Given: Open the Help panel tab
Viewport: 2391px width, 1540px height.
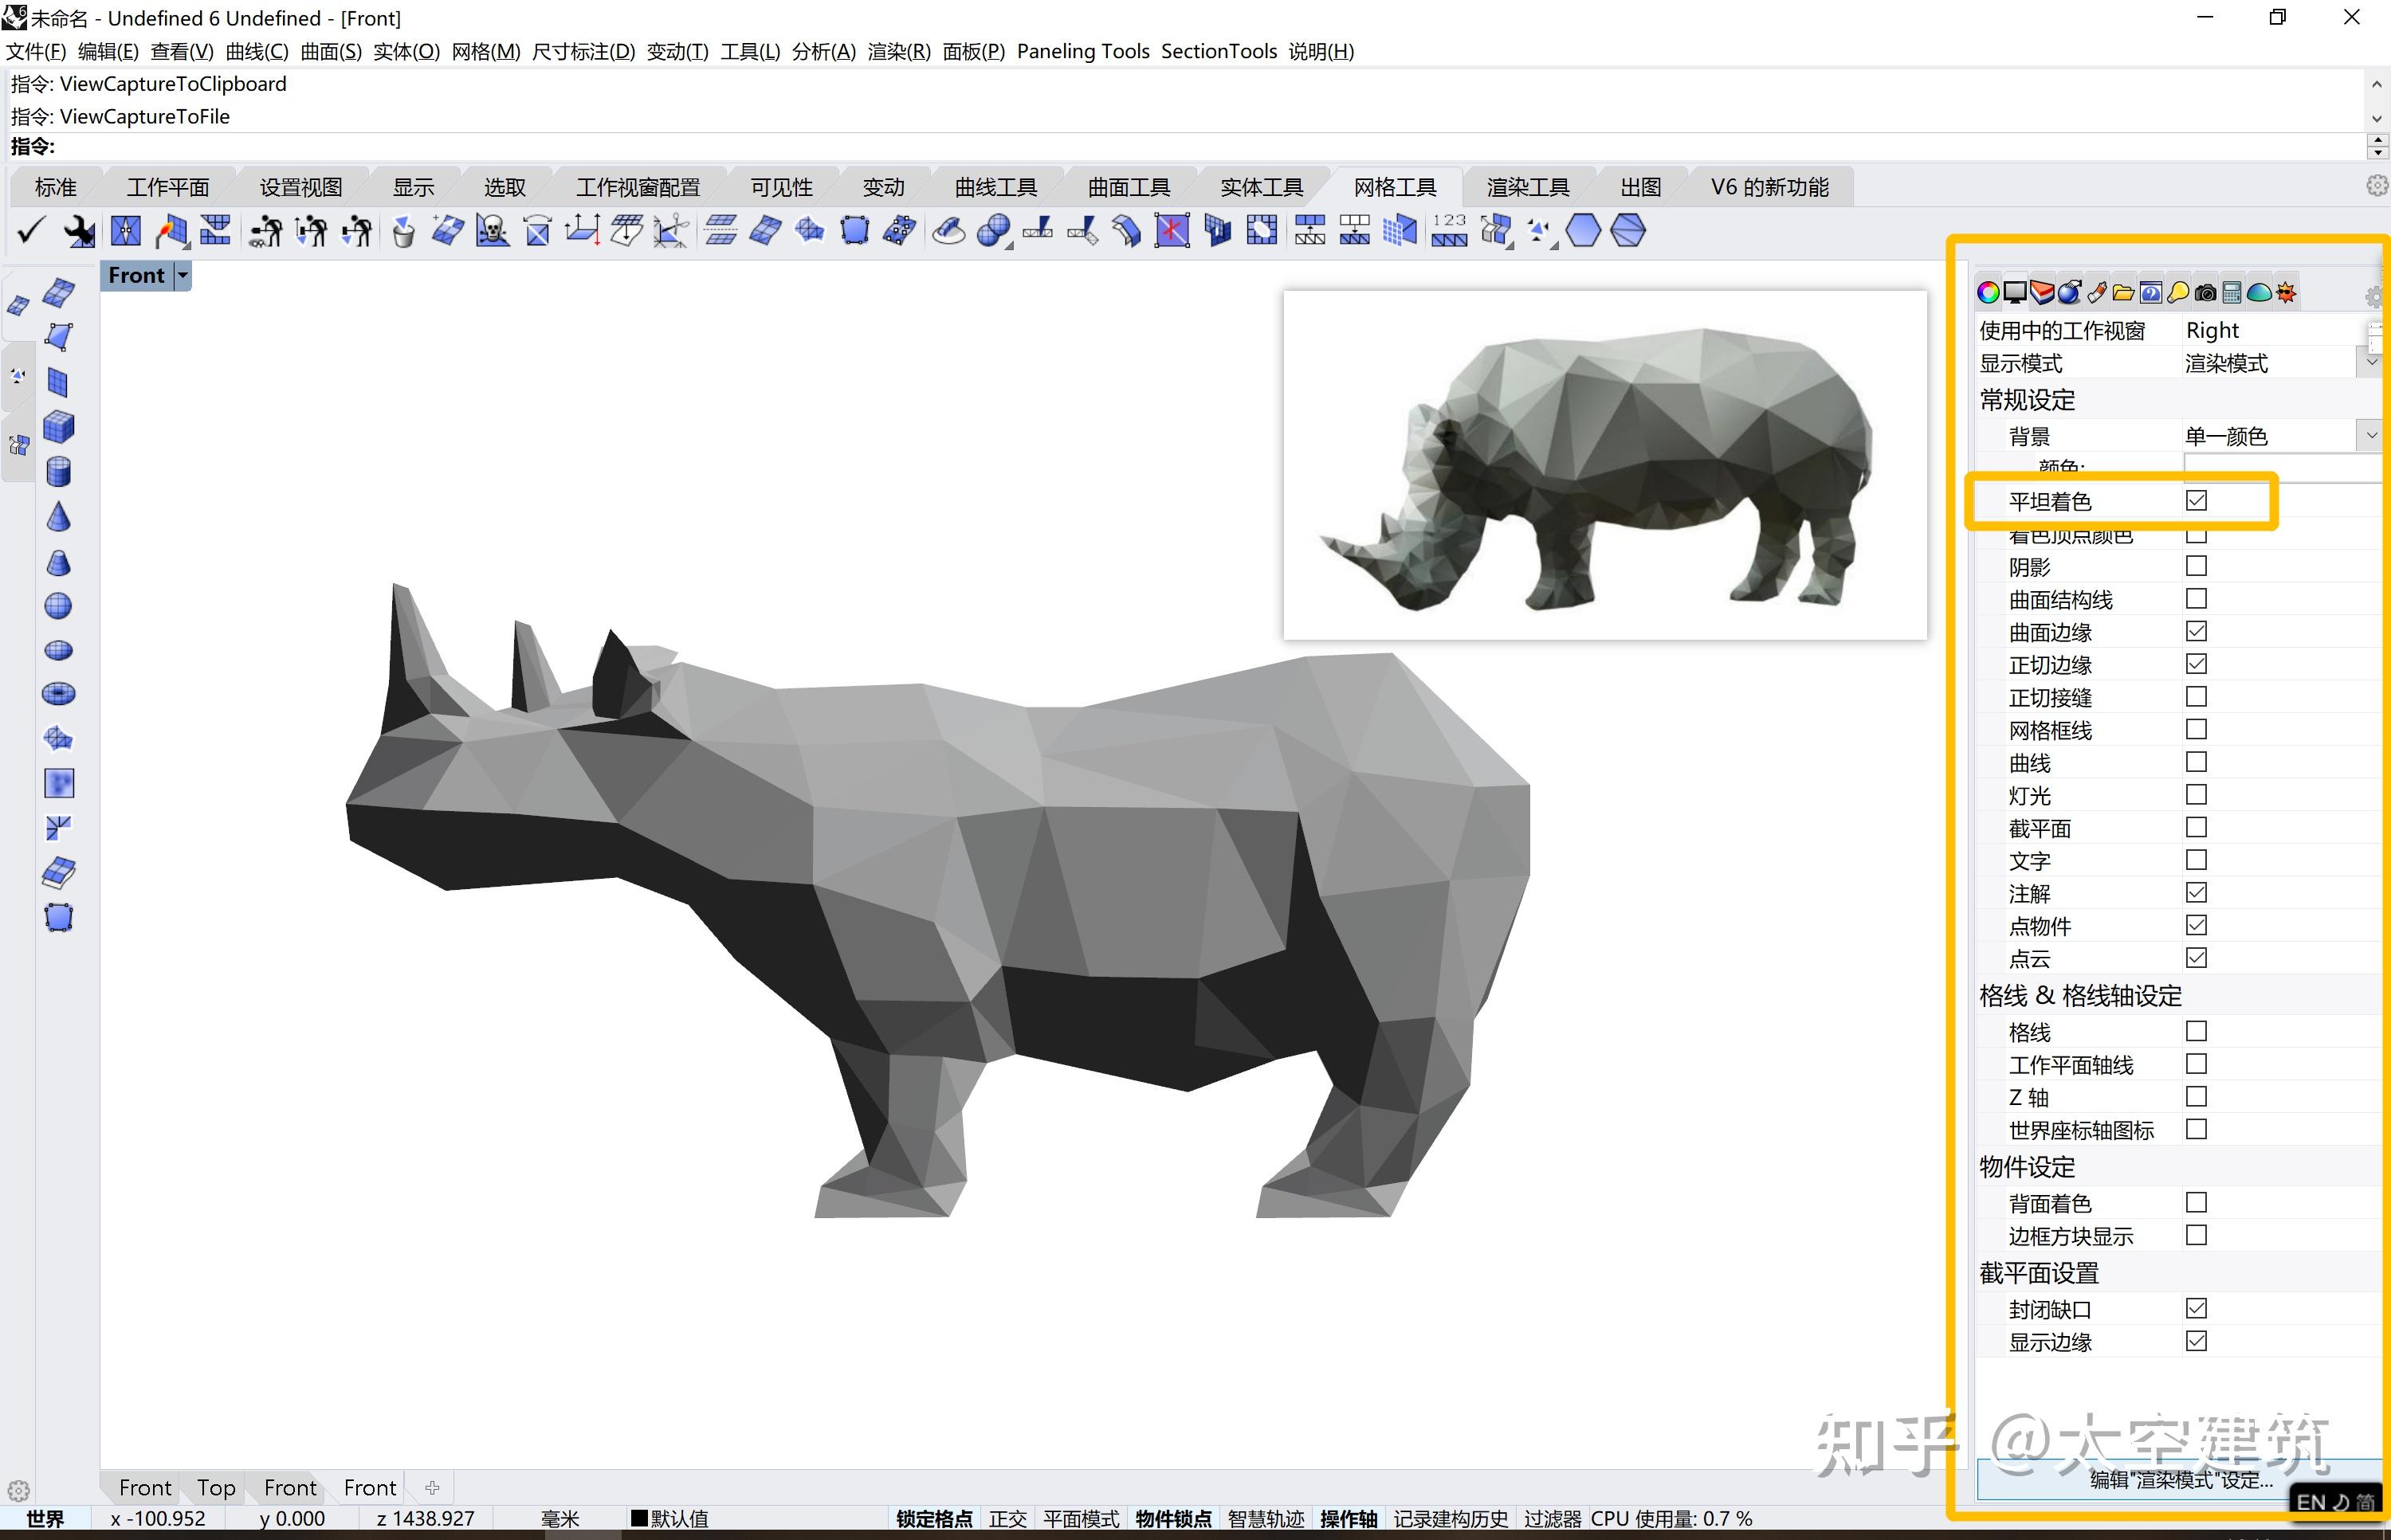Looking at the screenshot, I should (x=2151, y=291).
